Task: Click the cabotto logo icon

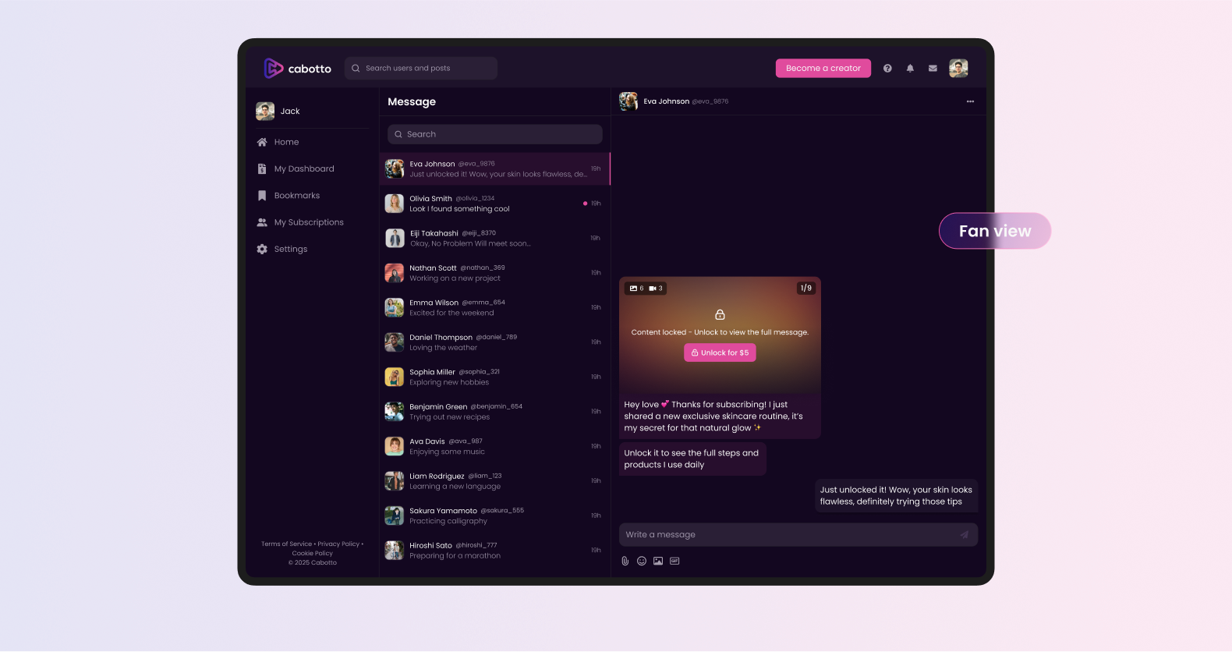Action: pyautogui.click(x=273, y=69)
